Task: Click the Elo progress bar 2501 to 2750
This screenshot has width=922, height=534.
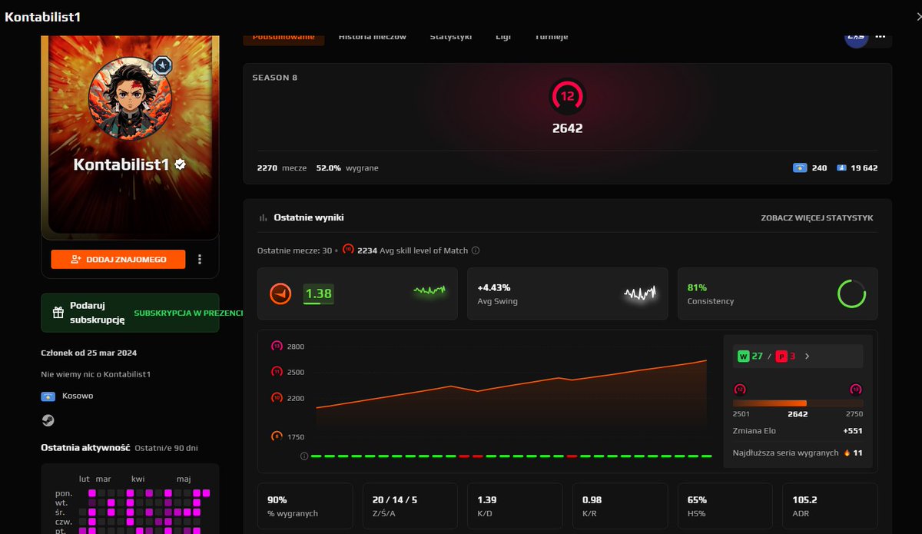Action: pos(798,403)
